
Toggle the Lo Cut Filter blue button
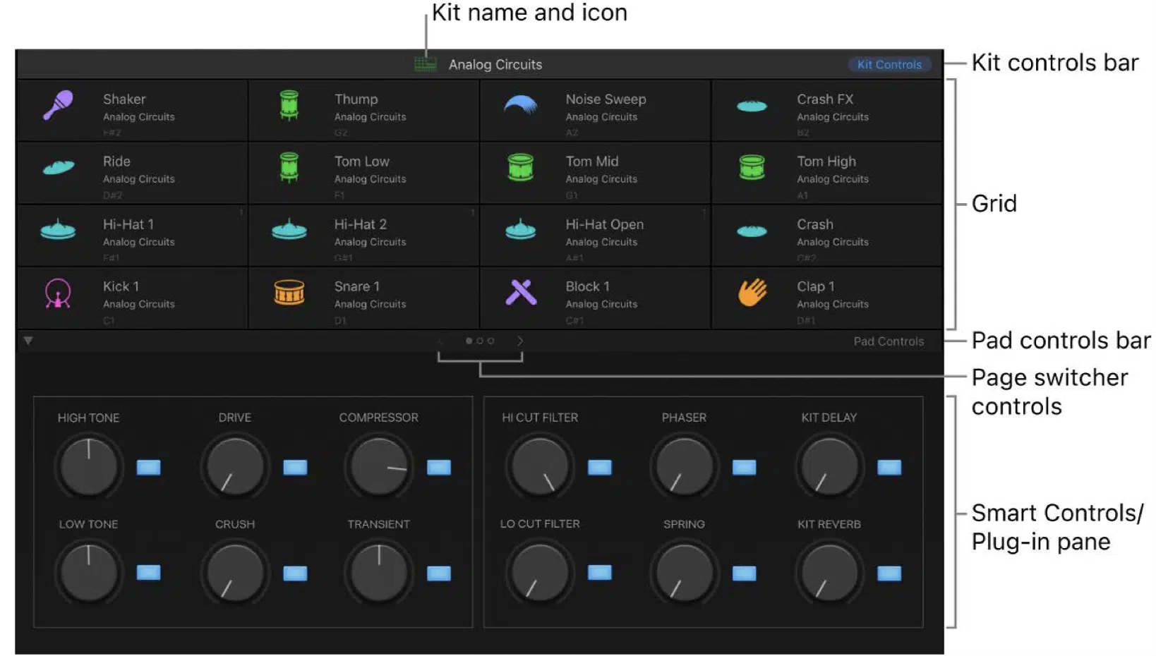tap(600, 572)
